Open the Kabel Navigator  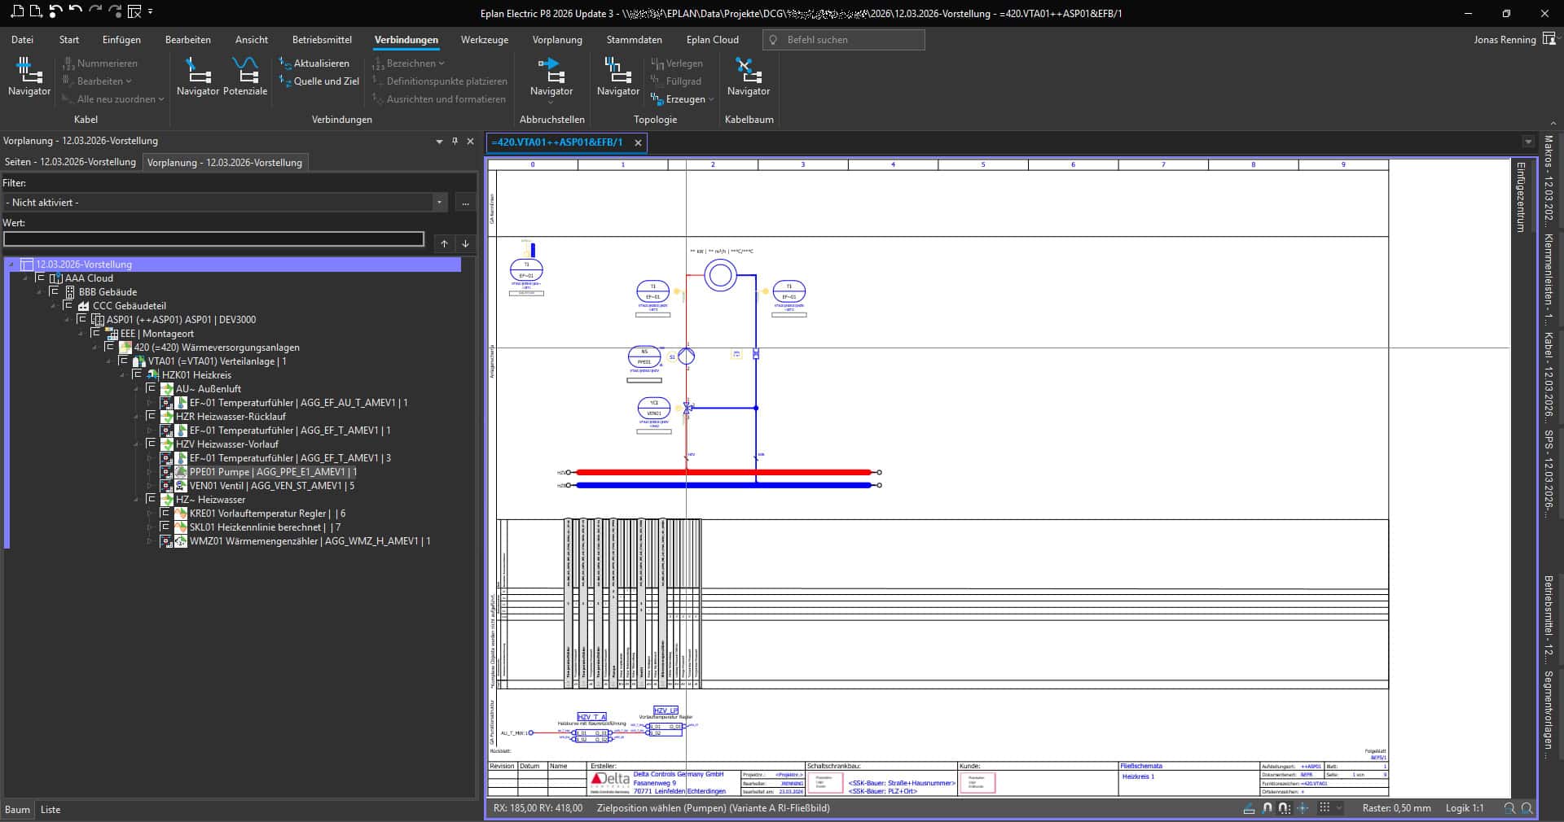click(29, 77)
